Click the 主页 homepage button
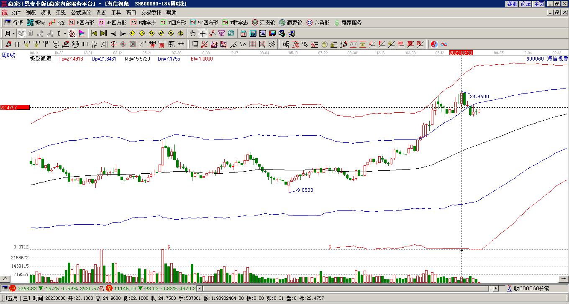569x304 pixels. 539,4
